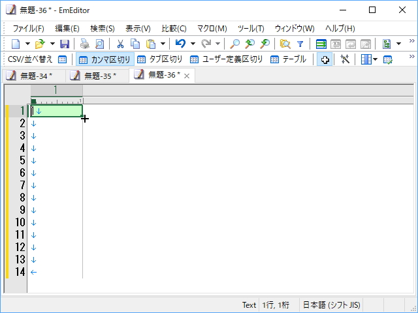The height and width of the screenshot is (313, 418).
Task: Click the Paste clipboard icon
Action: (151, 44)
